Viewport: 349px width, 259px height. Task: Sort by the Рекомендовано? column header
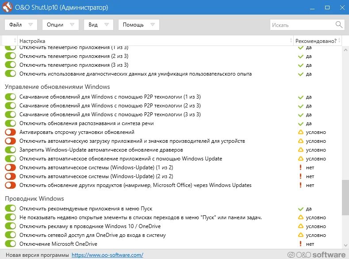click(x=318, y=41)
